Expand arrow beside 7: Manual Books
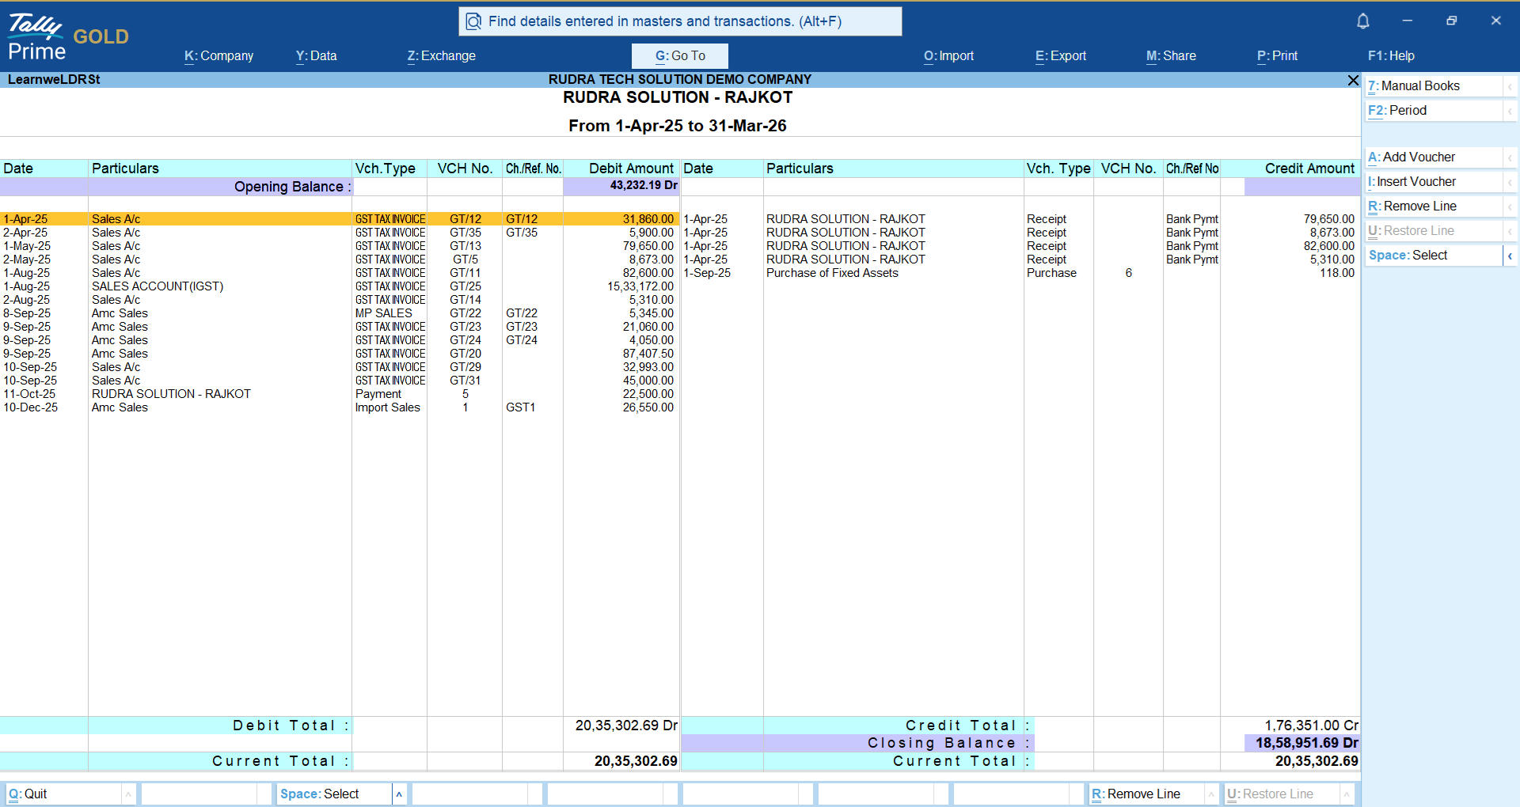The image size is (1520, 807). [x=1510, y=86]
